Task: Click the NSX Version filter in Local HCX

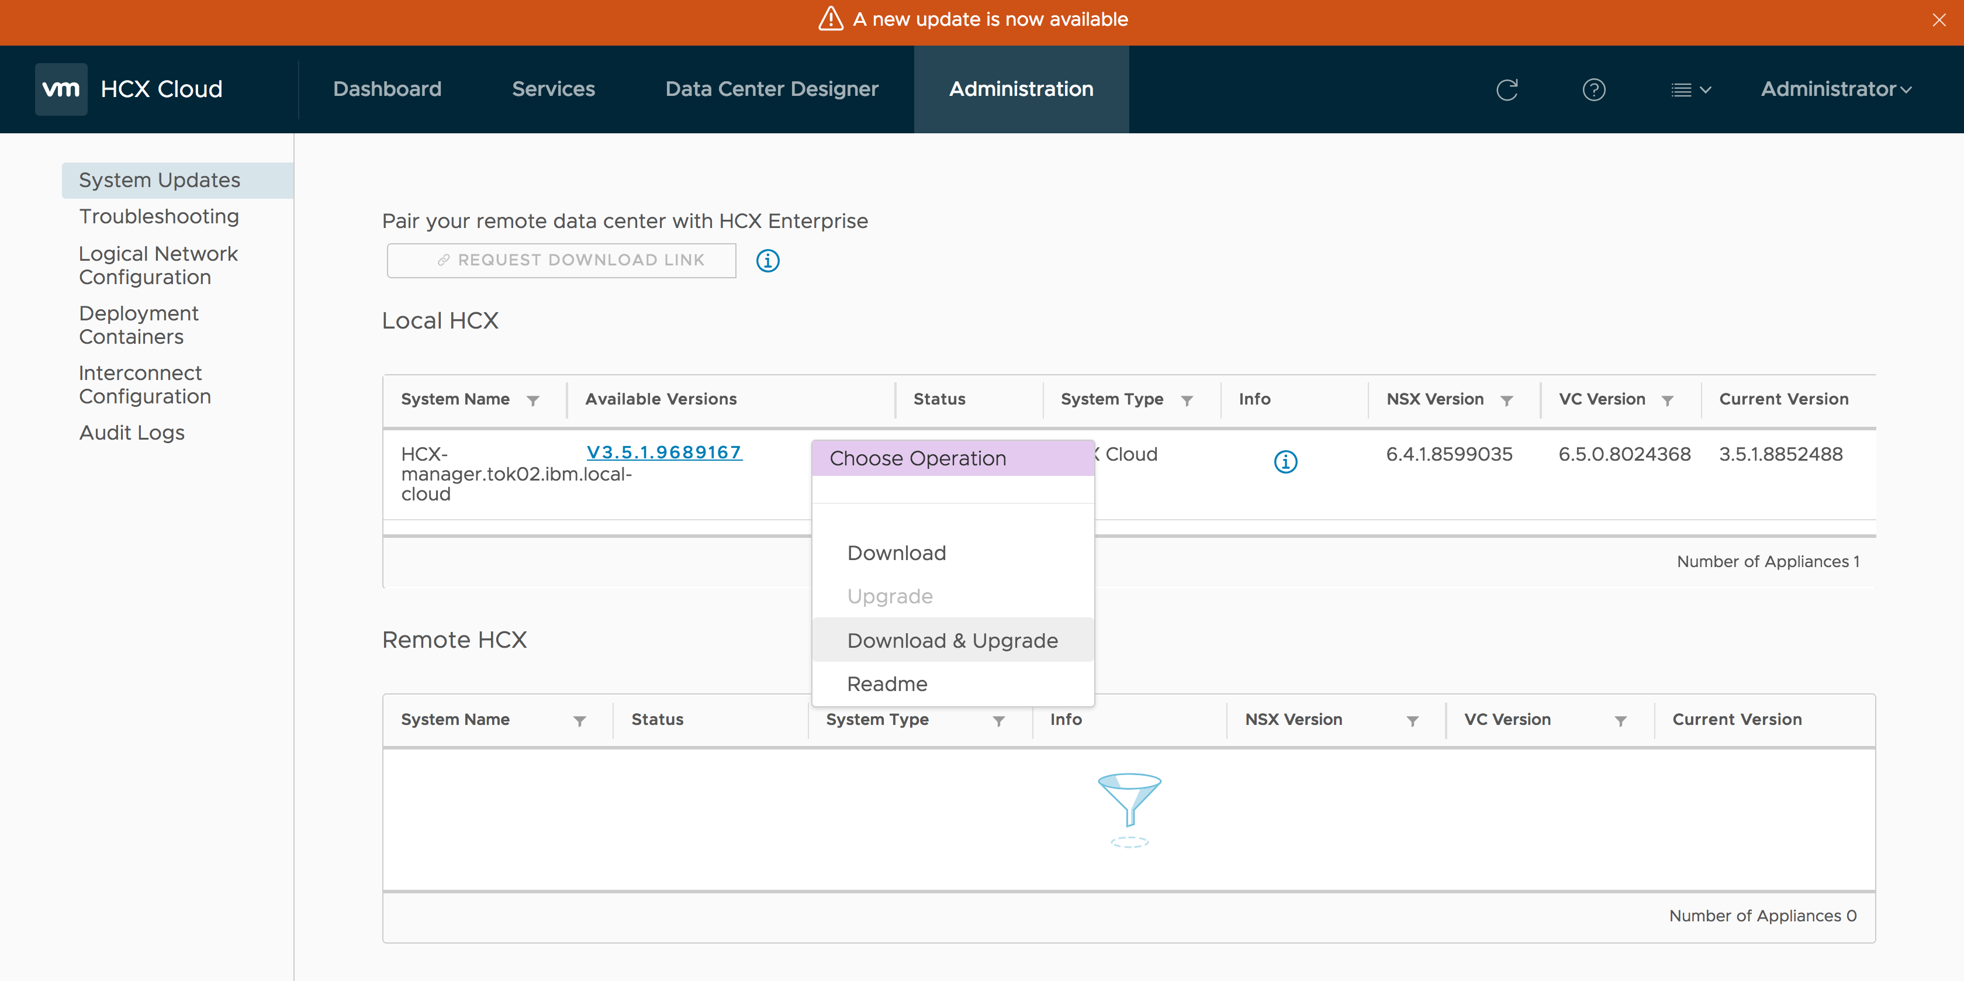Action: (1506, 400)
